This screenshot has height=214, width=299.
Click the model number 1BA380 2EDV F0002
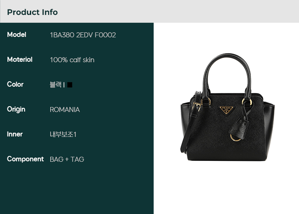click(83, 35)
